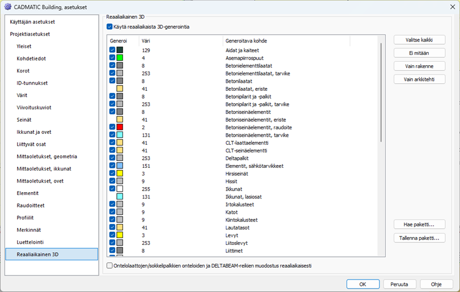This screenshot has height=292, width=460.
Task: Click the yellow swatch for Hirsiseinät
Action: pyautogui.click(x=120, y=173)
